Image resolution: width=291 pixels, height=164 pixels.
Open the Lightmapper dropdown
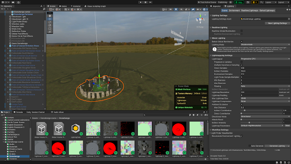pyautogui.click(x=265, y=59)
